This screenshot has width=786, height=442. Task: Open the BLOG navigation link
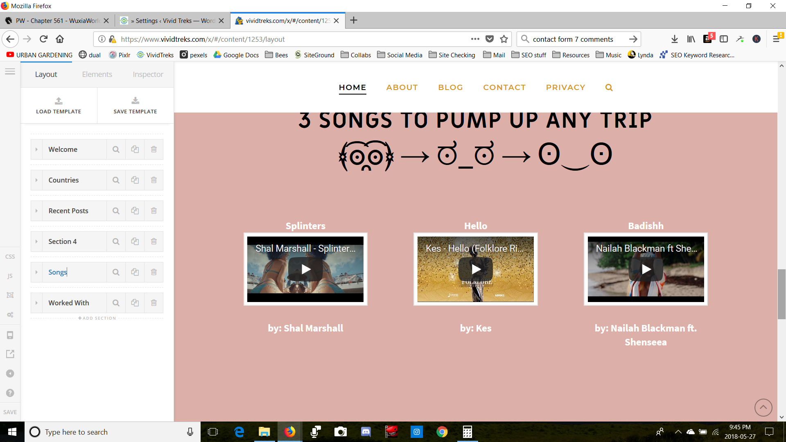(x=450, y=88)
